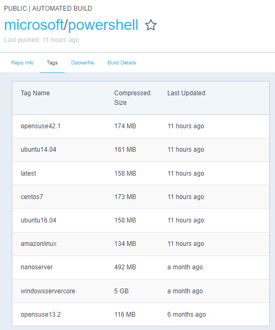Open the Repo Info tab

(22, 63)
